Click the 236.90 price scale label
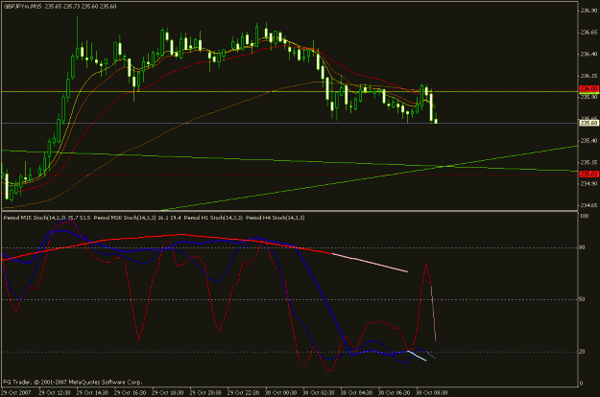This screenshot has width=600, height=397. pos(589,11)
